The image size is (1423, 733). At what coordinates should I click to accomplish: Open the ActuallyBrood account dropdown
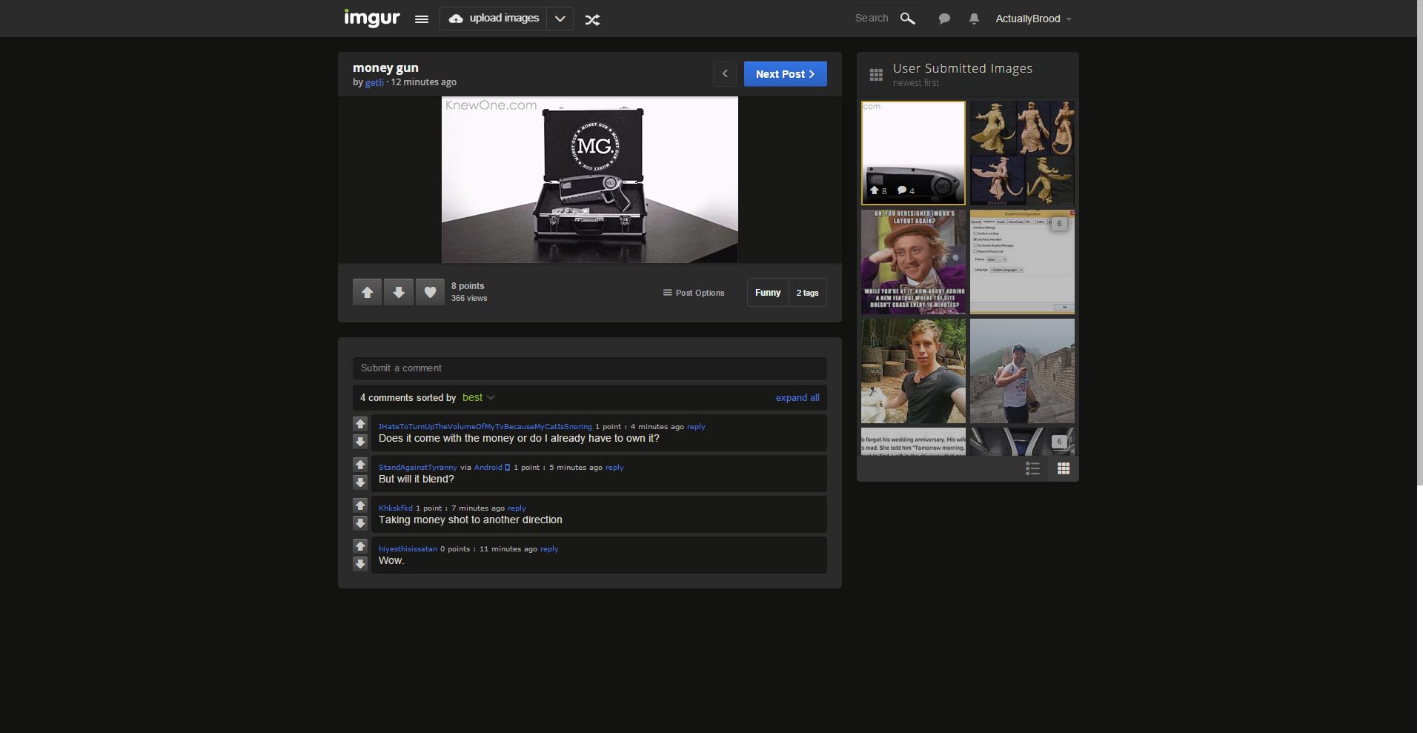click(x=1033, y=19)
